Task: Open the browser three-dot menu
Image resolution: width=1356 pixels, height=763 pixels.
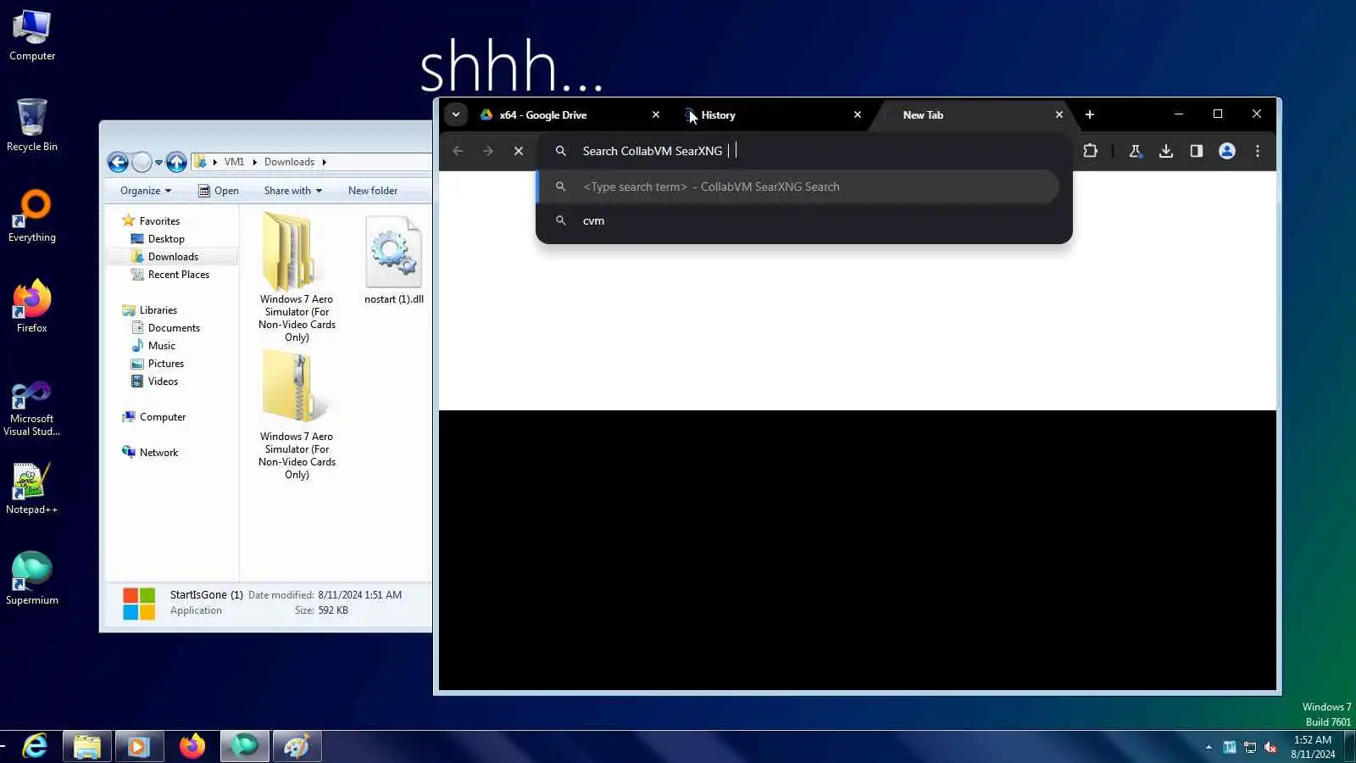Action: pyautogui.click(x=1258, y=151)
